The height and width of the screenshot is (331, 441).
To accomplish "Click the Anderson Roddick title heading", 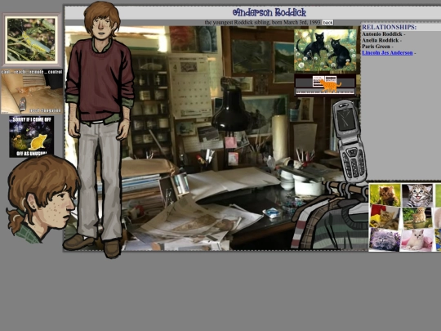I will point(269,12).
